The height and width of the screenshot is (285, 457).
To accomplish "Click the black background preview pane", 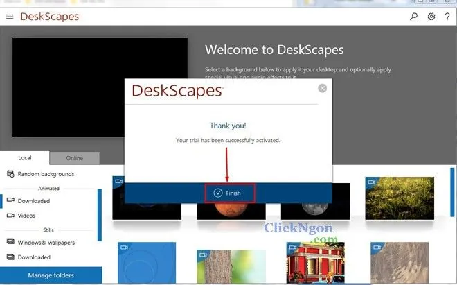I will (100, 87).
